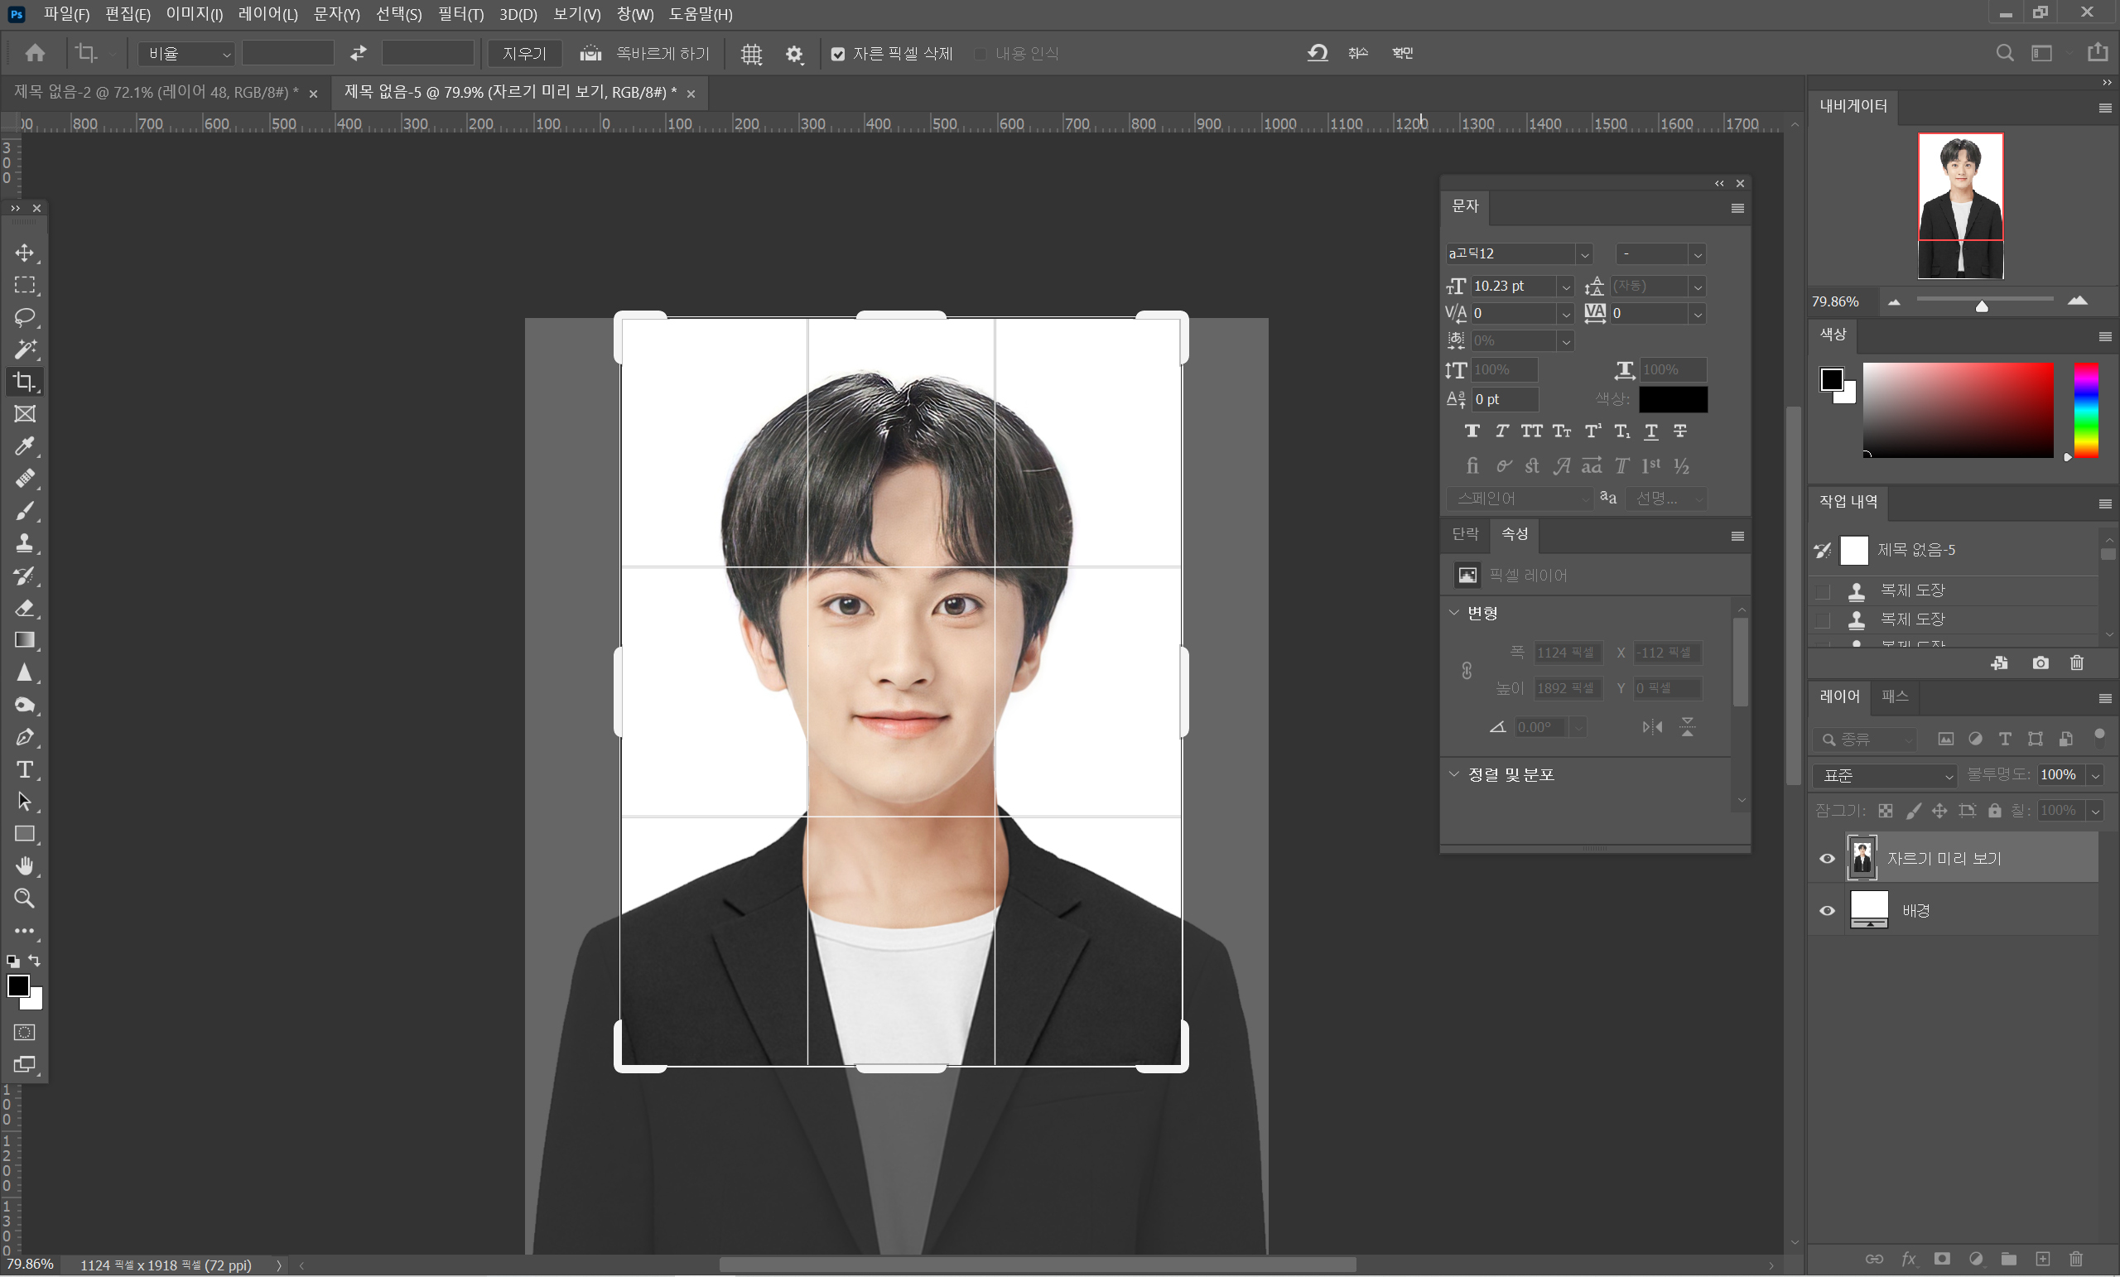2120x1277 pixels.
Task: Click the crop overlay grid options icon
Action: click(751, 54)
